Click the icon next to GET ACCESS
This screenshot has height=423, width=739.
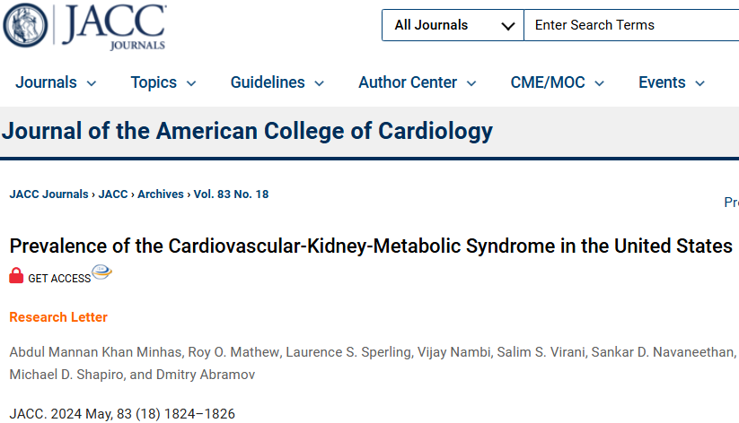(102, 272)
